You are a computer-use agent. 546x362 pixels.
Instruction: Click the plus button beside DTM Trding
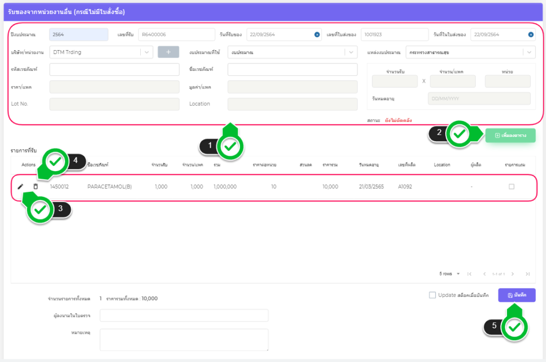(x=168, y=52)
